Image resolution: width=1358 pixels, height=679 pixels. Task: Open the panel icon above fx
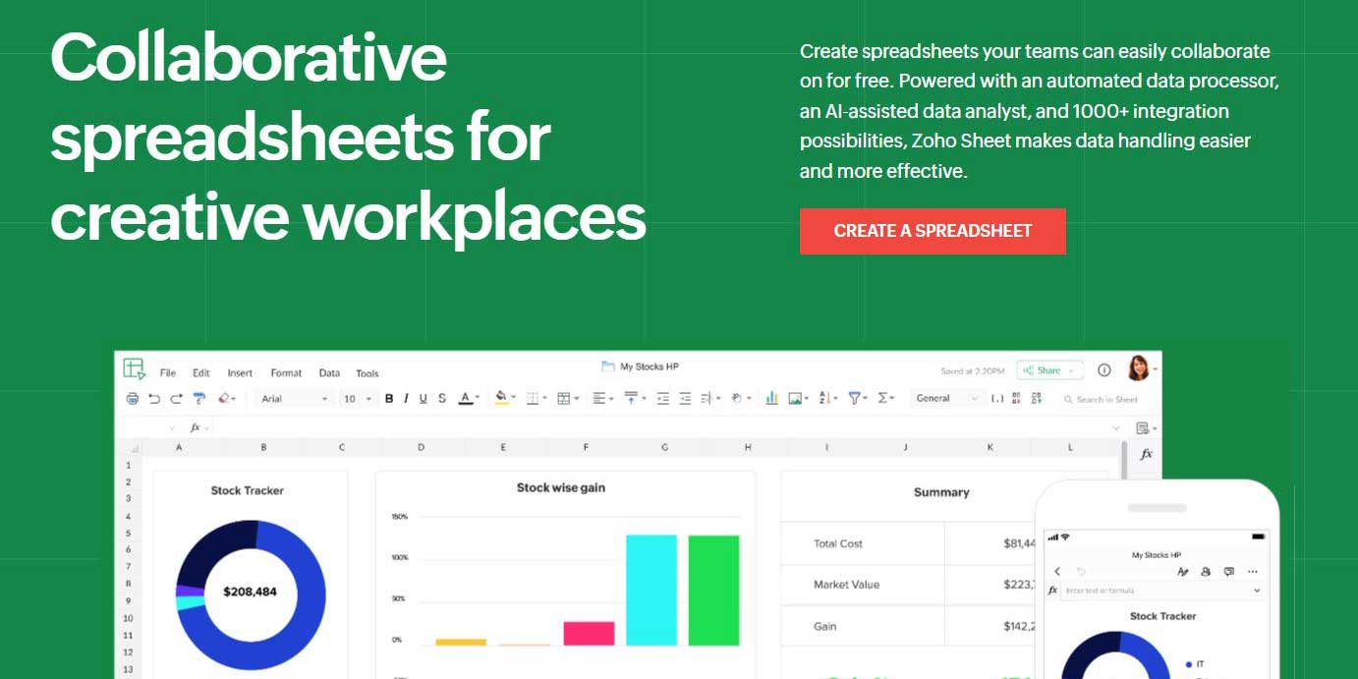(1145, 427)
